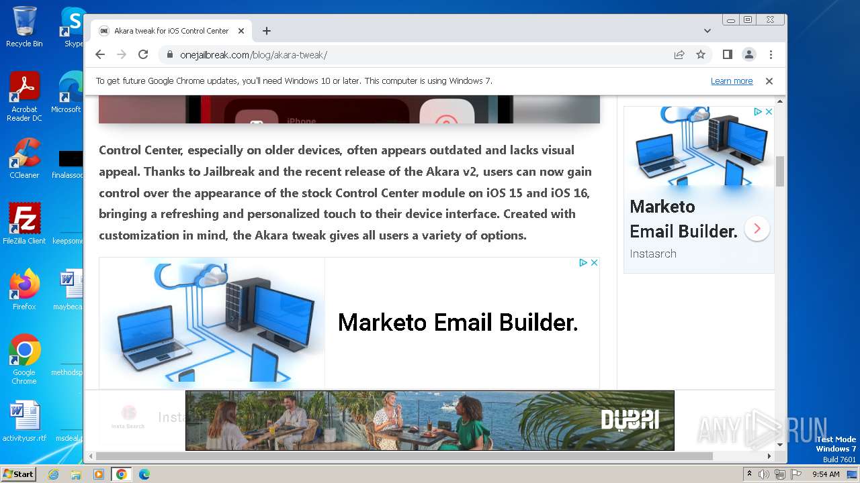
Task: Click the sidebar ad arrow button
Action: coord(757,229)
